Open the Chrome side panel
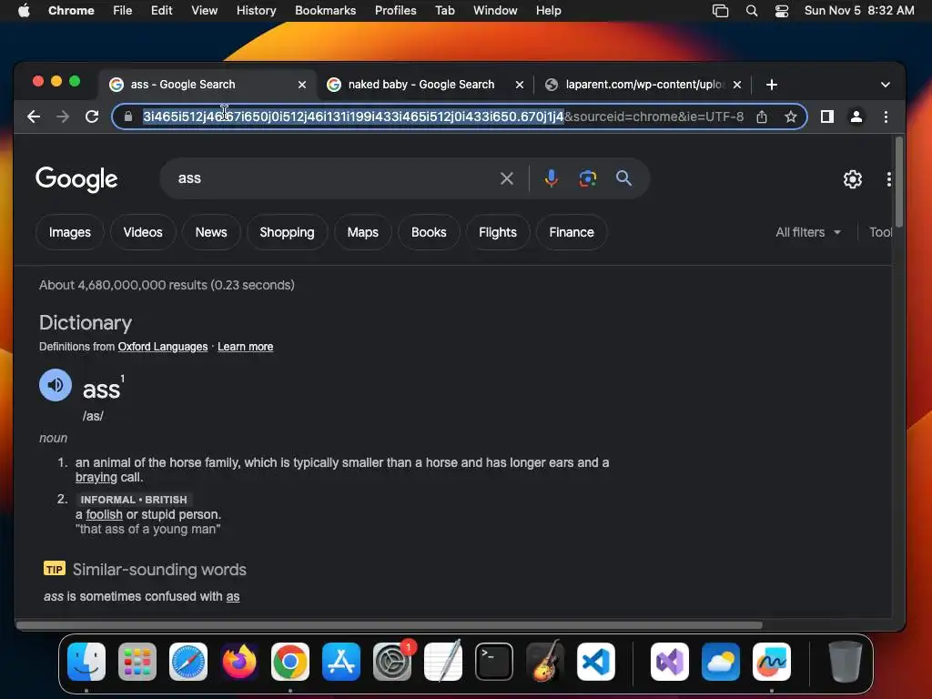This screenshot has width=932, height=699. [x=826, y=116]
